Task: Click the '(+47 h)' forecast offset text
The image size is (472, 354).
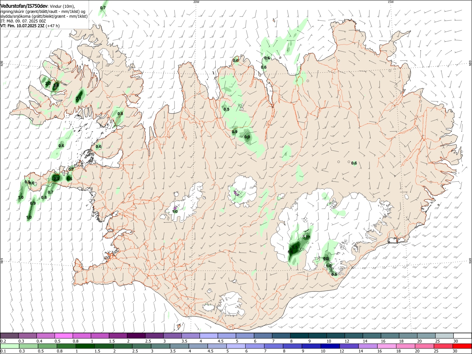Action: [x=52, y=26]
